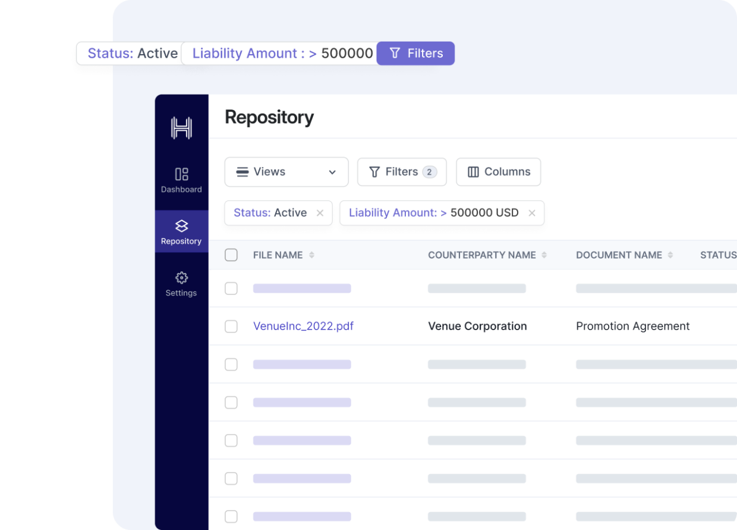
Task: Click the funnel icon inside the Filters button
Action: pyautogui.click(x=374, y=171)
